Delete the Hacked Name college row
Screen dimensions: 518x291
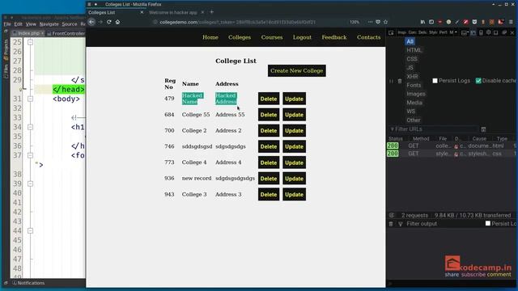click(269, 99)
